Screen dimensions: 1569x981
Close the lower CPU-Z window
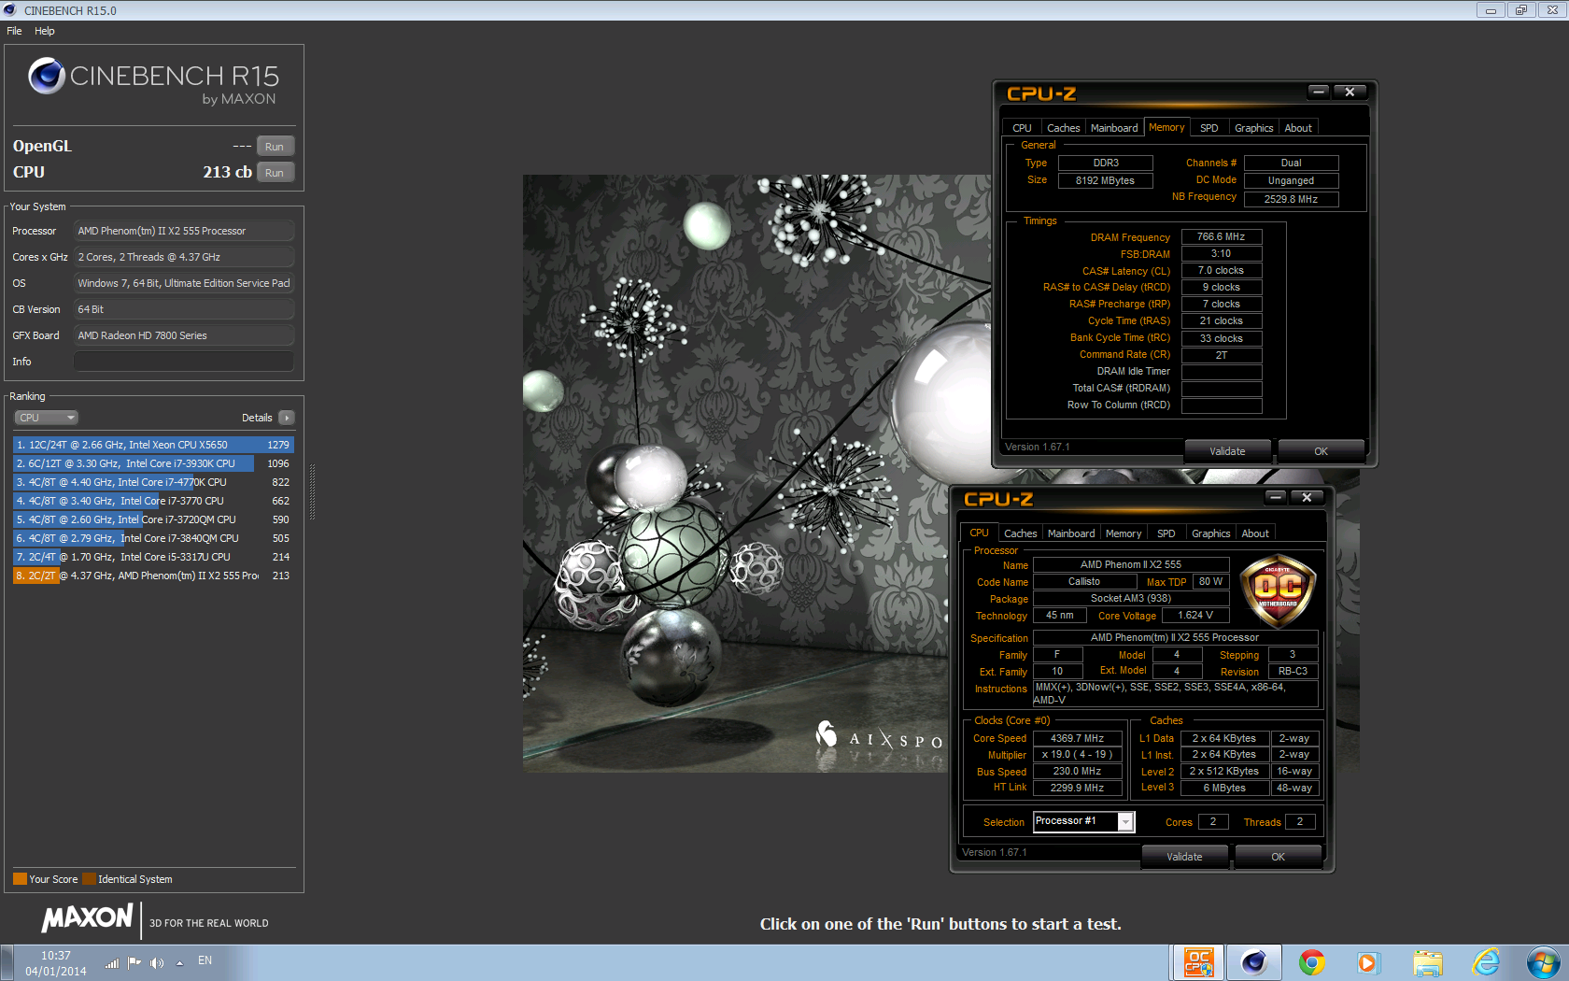[x=1307, y=497]
